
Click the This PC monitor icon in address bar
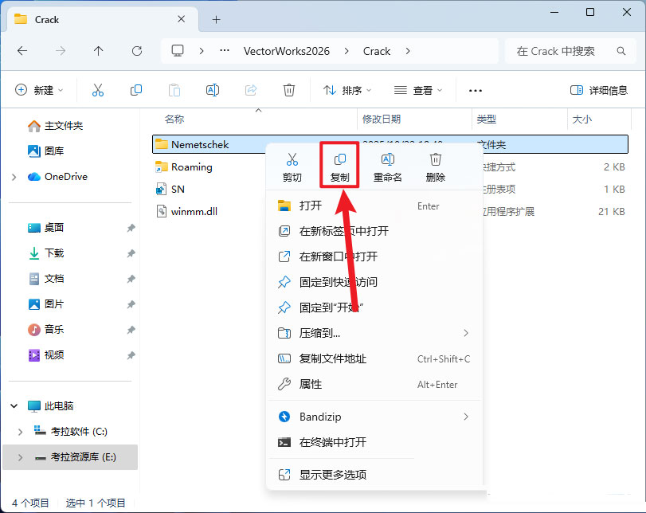(178, 51)
